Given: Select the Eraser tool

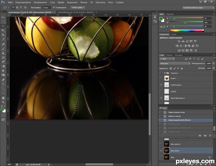Looking at the screenshot, I should [x=3, y=62].
